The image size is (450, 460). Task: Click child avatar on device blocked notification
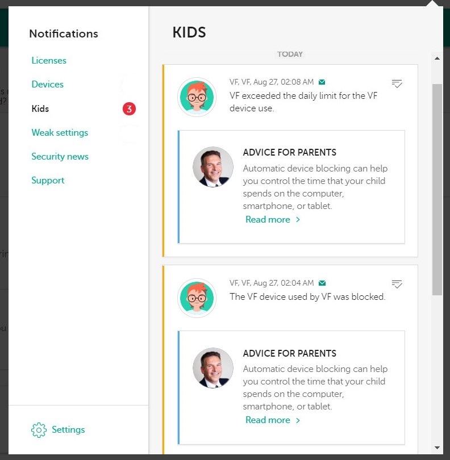click(x=197, y=298)
